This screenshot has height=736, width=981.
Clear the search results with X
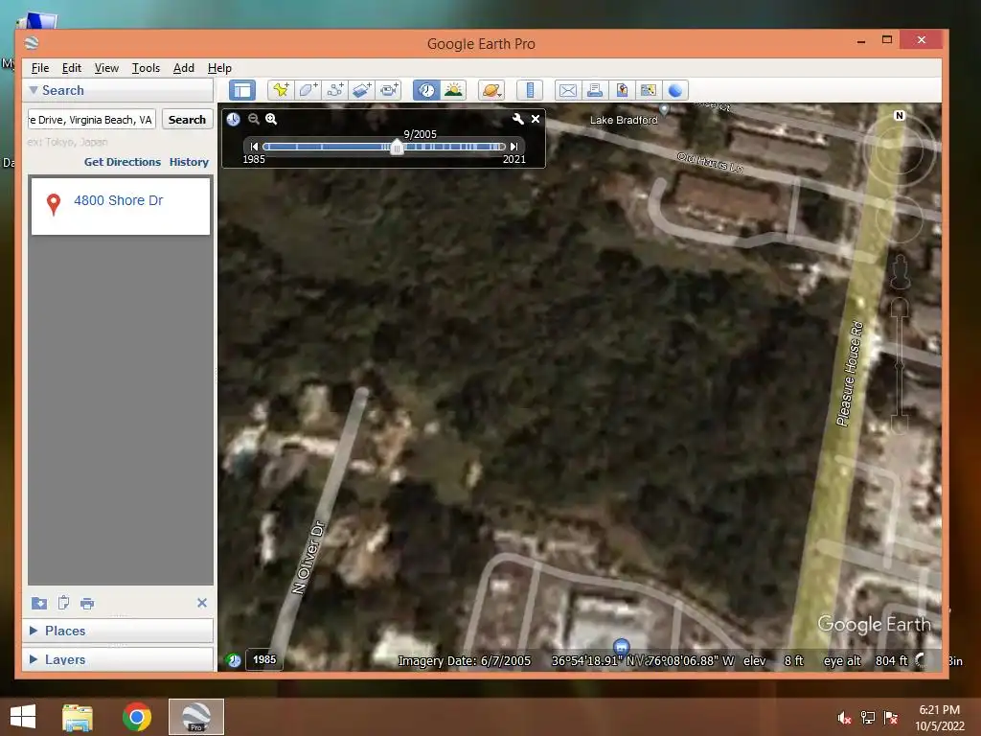[202, 603]
